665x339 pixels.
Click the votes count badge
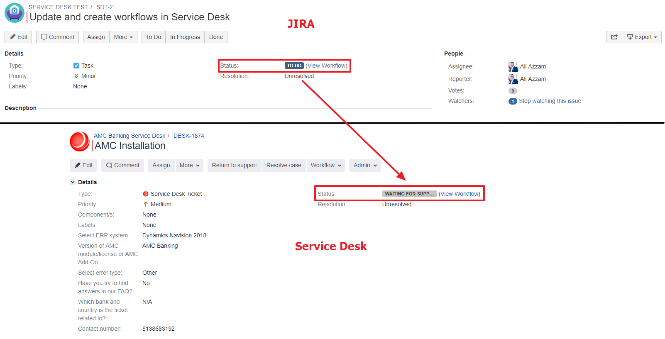click(x=513, y=91)
